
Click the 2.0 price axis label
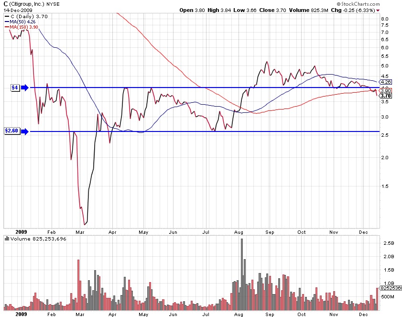coord(385,158)
